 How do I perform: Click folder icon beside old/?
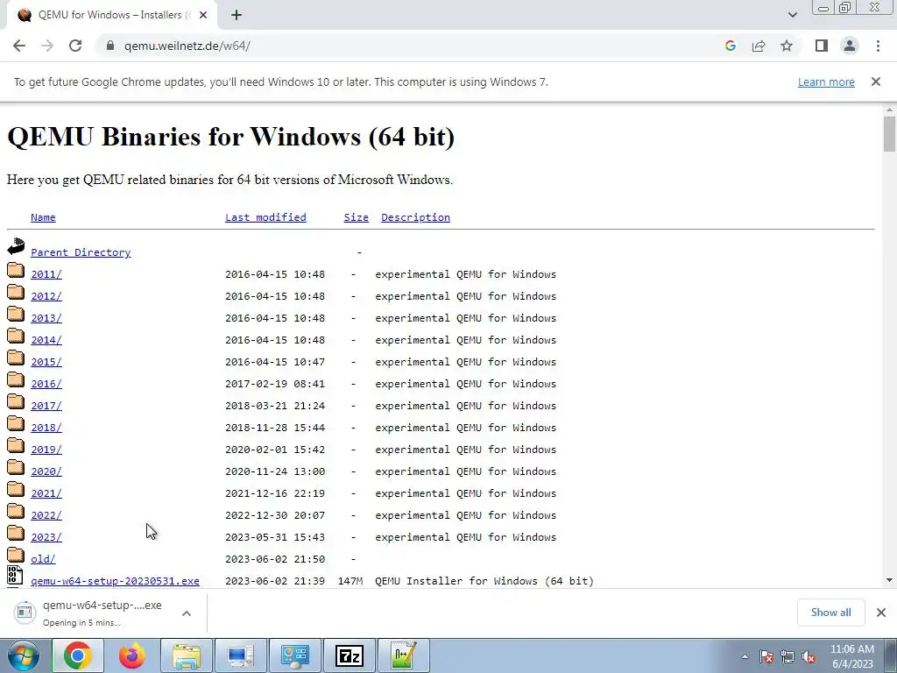pyautogui.click(x=16, y=555)
